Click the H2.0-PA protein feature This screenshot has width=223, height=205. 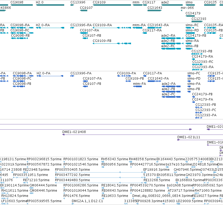pyautogui.click(x=50, y=76)
